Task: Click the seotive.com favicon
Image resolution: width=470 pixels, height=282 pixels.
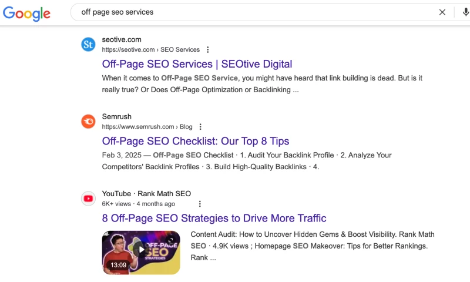Action: pos(88,45)
